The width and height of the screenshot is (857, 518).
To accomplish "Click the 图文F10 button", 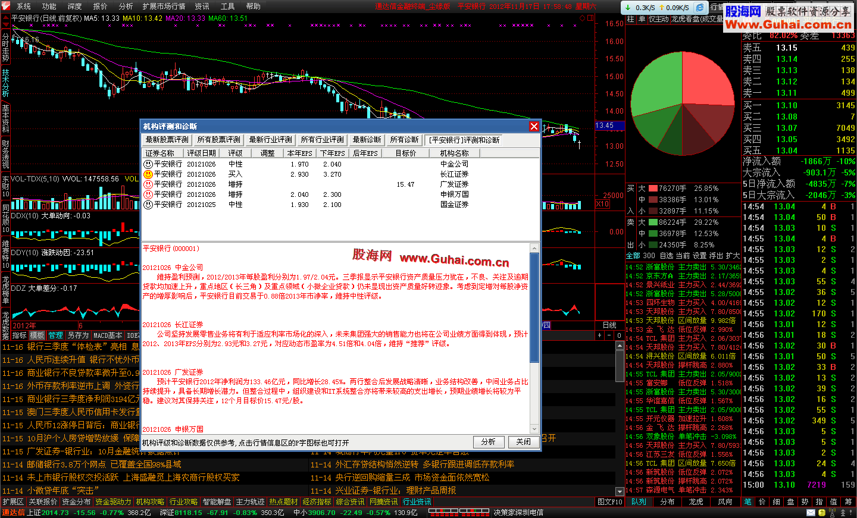I will [x=610, y=502].
